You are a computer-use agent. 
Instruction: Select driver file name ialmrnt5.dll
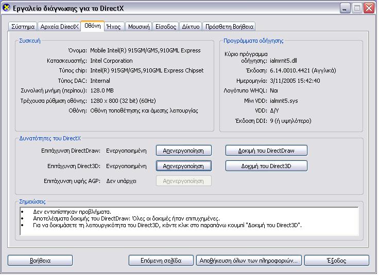coord(283,61)
